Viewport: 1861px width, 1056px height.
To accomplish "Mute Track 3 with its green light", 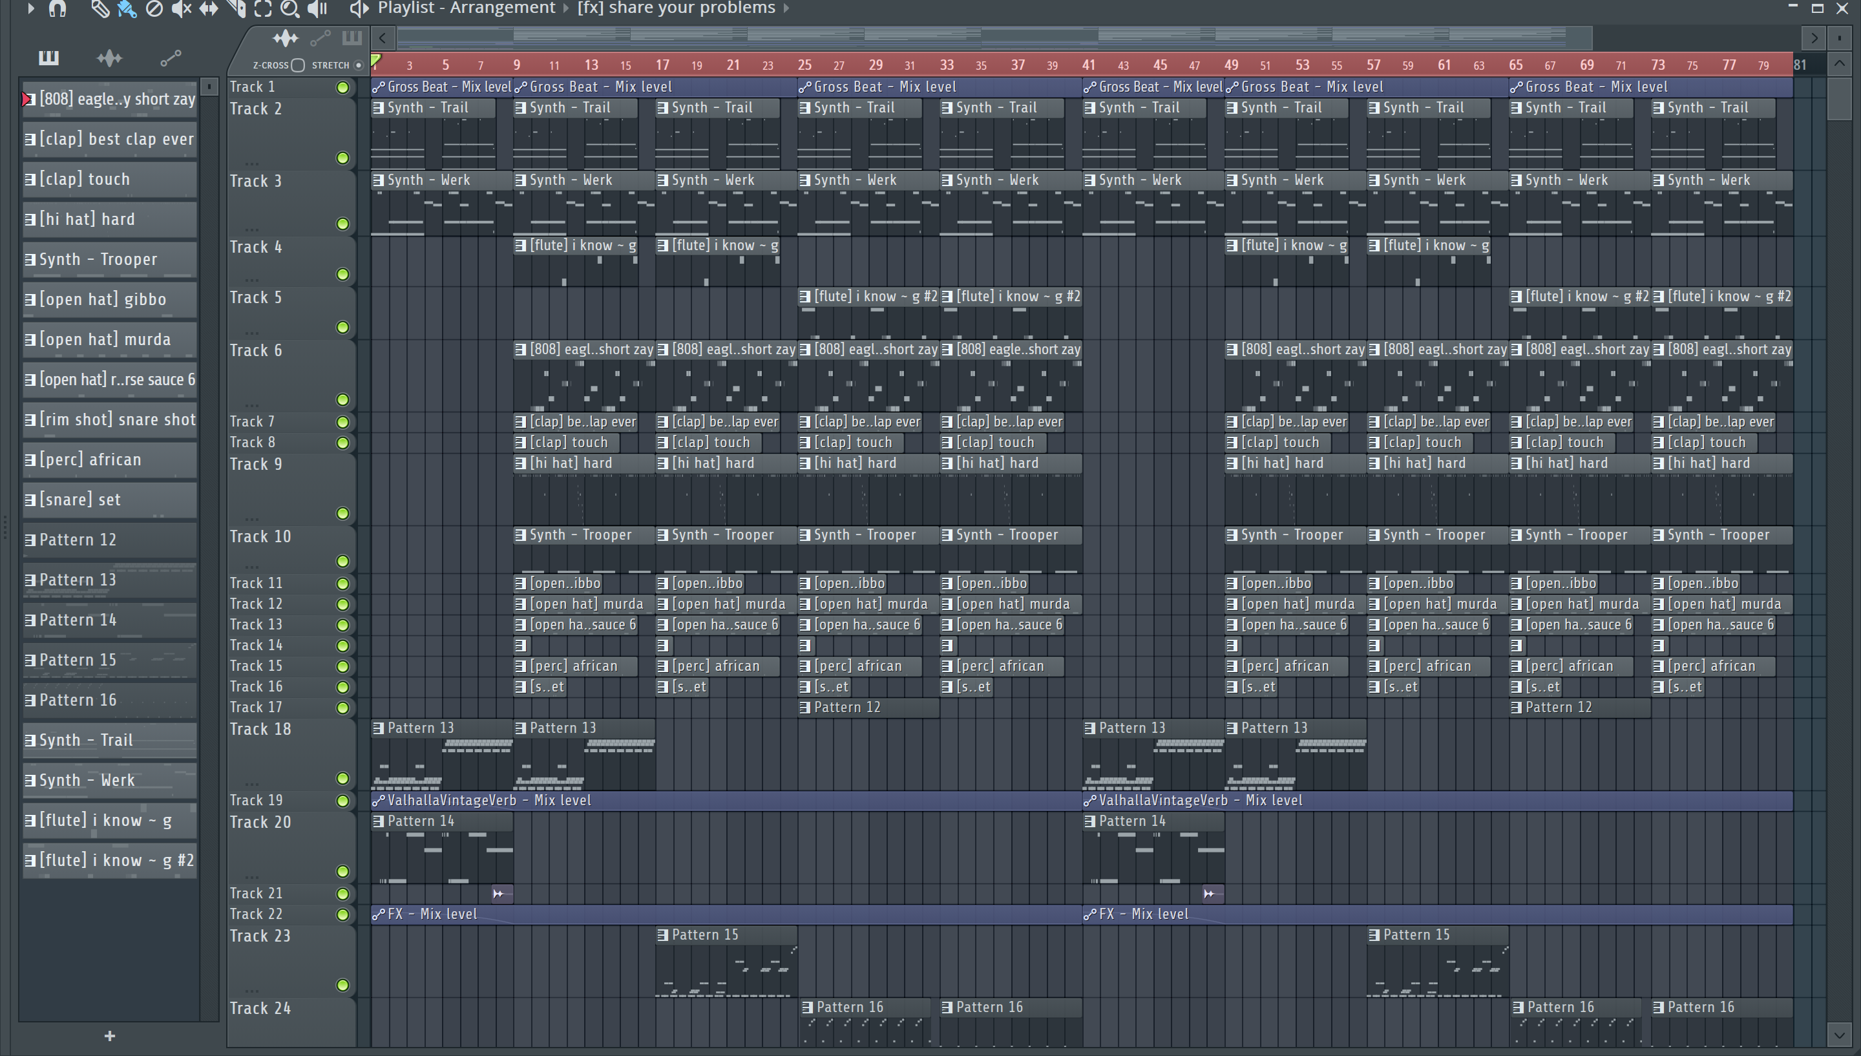I will pyautogui.click(x=342, y=224).
